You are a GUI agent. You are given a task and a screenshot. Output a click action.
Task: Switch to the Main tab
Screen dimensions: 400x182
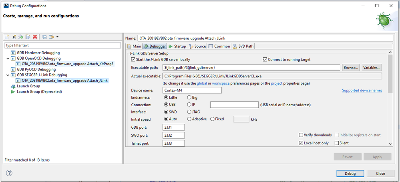pos(134,46)
